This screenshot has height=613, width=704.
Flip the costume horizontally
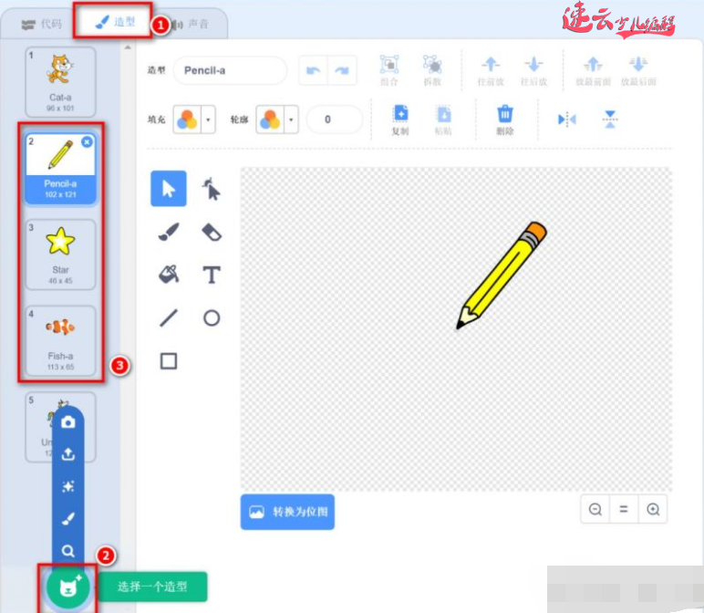(567, 119)
